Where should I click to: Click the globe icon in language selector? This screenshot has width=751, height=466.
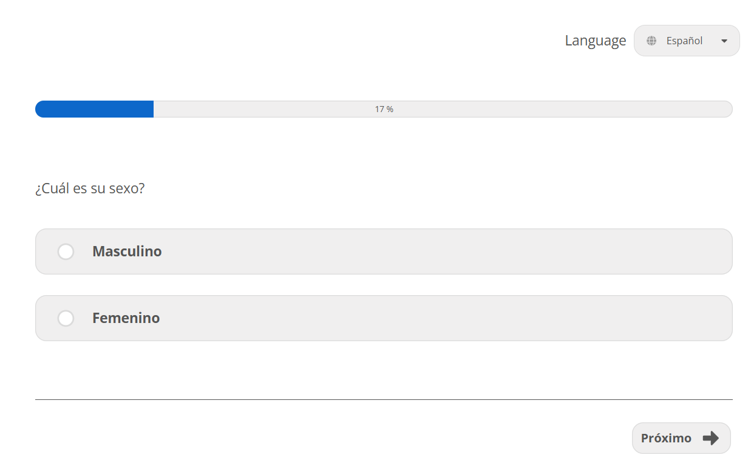(651, 41)
